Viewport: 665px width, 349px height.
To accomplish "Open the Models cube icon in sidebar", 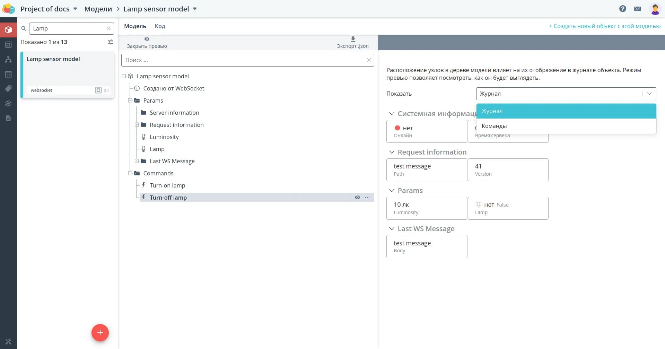I will point(8,30).
